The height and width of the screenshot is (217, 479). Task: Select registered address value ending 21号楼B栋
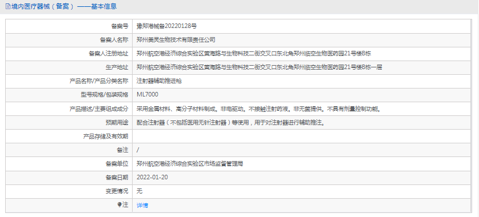coord(254,54)
